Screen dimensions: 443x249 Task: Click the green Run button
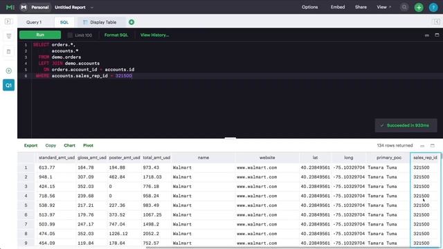[x=40, y=35]
